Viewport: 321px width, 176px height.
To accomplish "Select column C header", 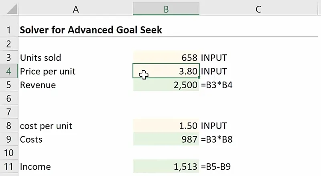I will [x=258, y=8].
